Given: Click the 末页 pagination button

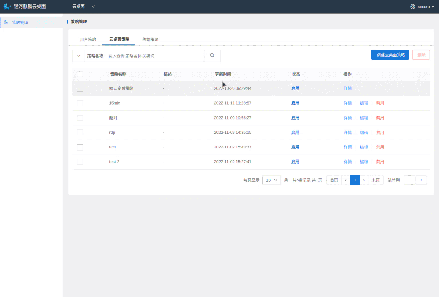Looking at the screenshot, I should coord(376,180).
